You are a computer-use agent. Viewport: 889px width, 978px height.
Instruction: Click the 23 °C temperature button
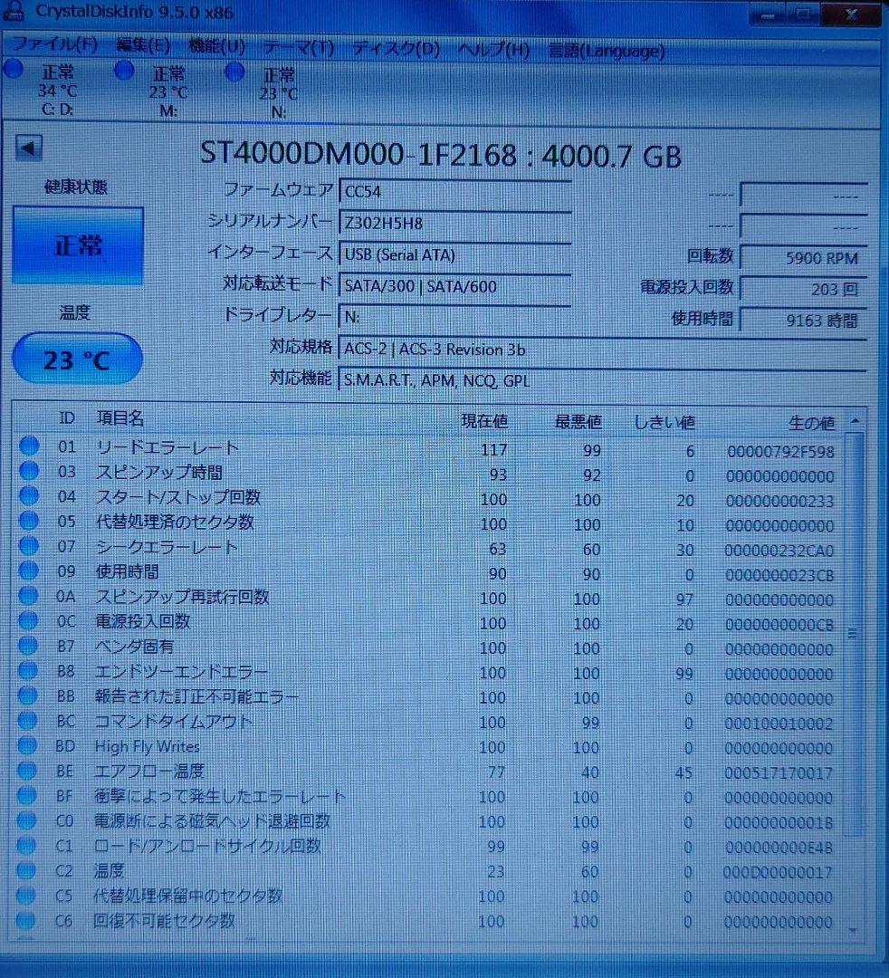[x=77, y=359]
